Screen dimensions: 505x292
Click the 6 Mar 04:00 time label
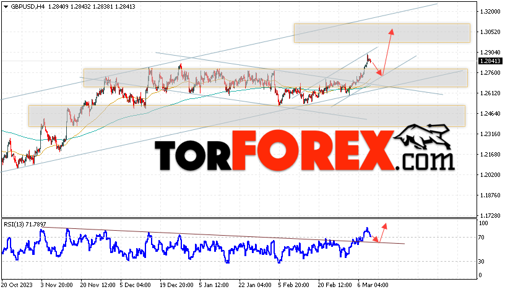click(373, 285)
